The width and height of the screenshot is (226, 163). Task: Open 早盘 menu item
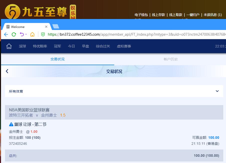[85, 46]
